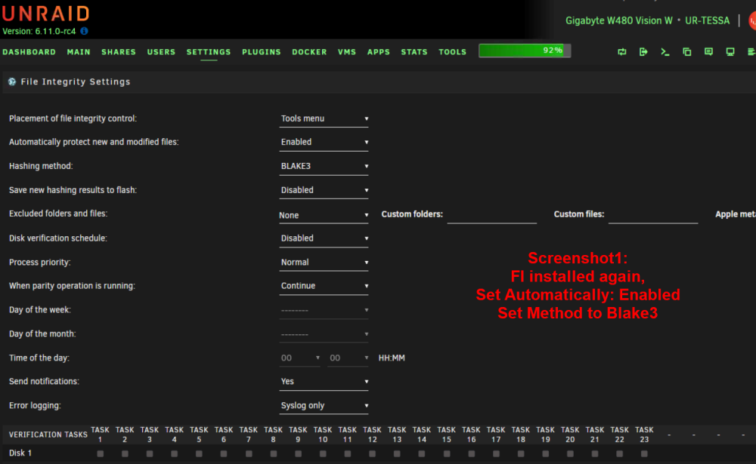Click the File Integrity Settings header icon

click(x=12, y=81)
